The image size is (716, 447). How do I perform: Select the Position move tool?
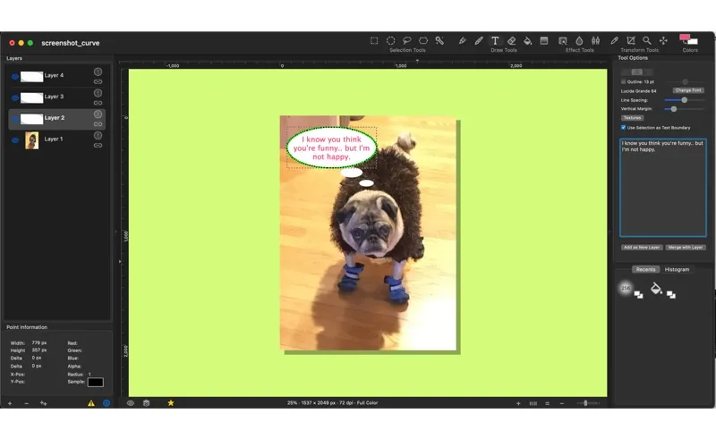(663, 40)
